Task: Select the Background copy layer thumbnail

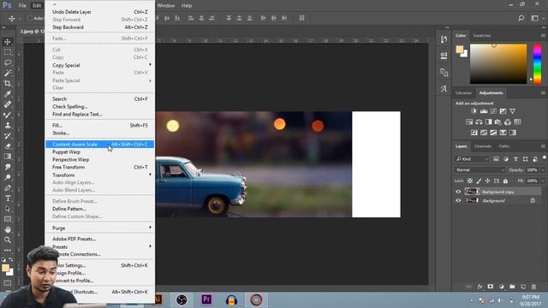Action: click(472, 192)
